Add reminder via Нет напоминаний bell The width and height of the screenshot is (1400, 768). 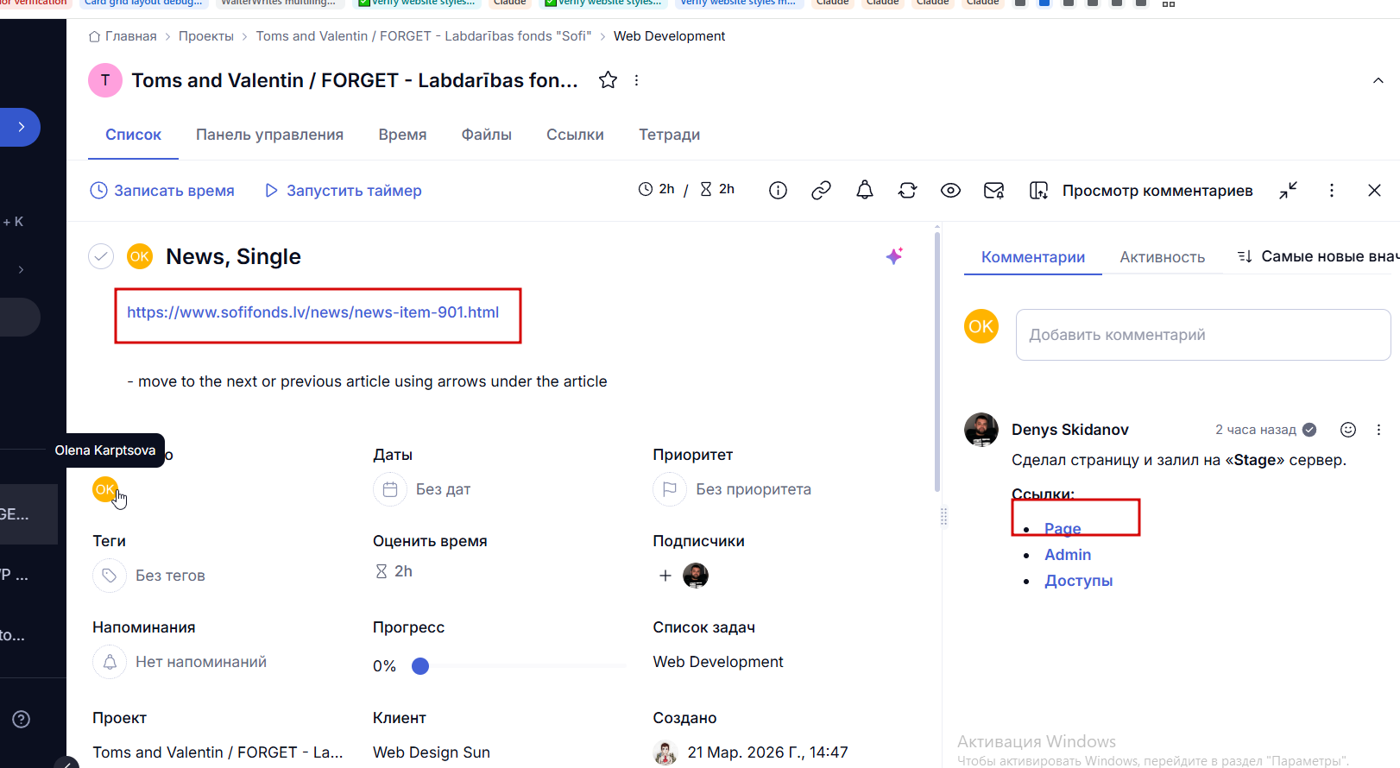110,662
